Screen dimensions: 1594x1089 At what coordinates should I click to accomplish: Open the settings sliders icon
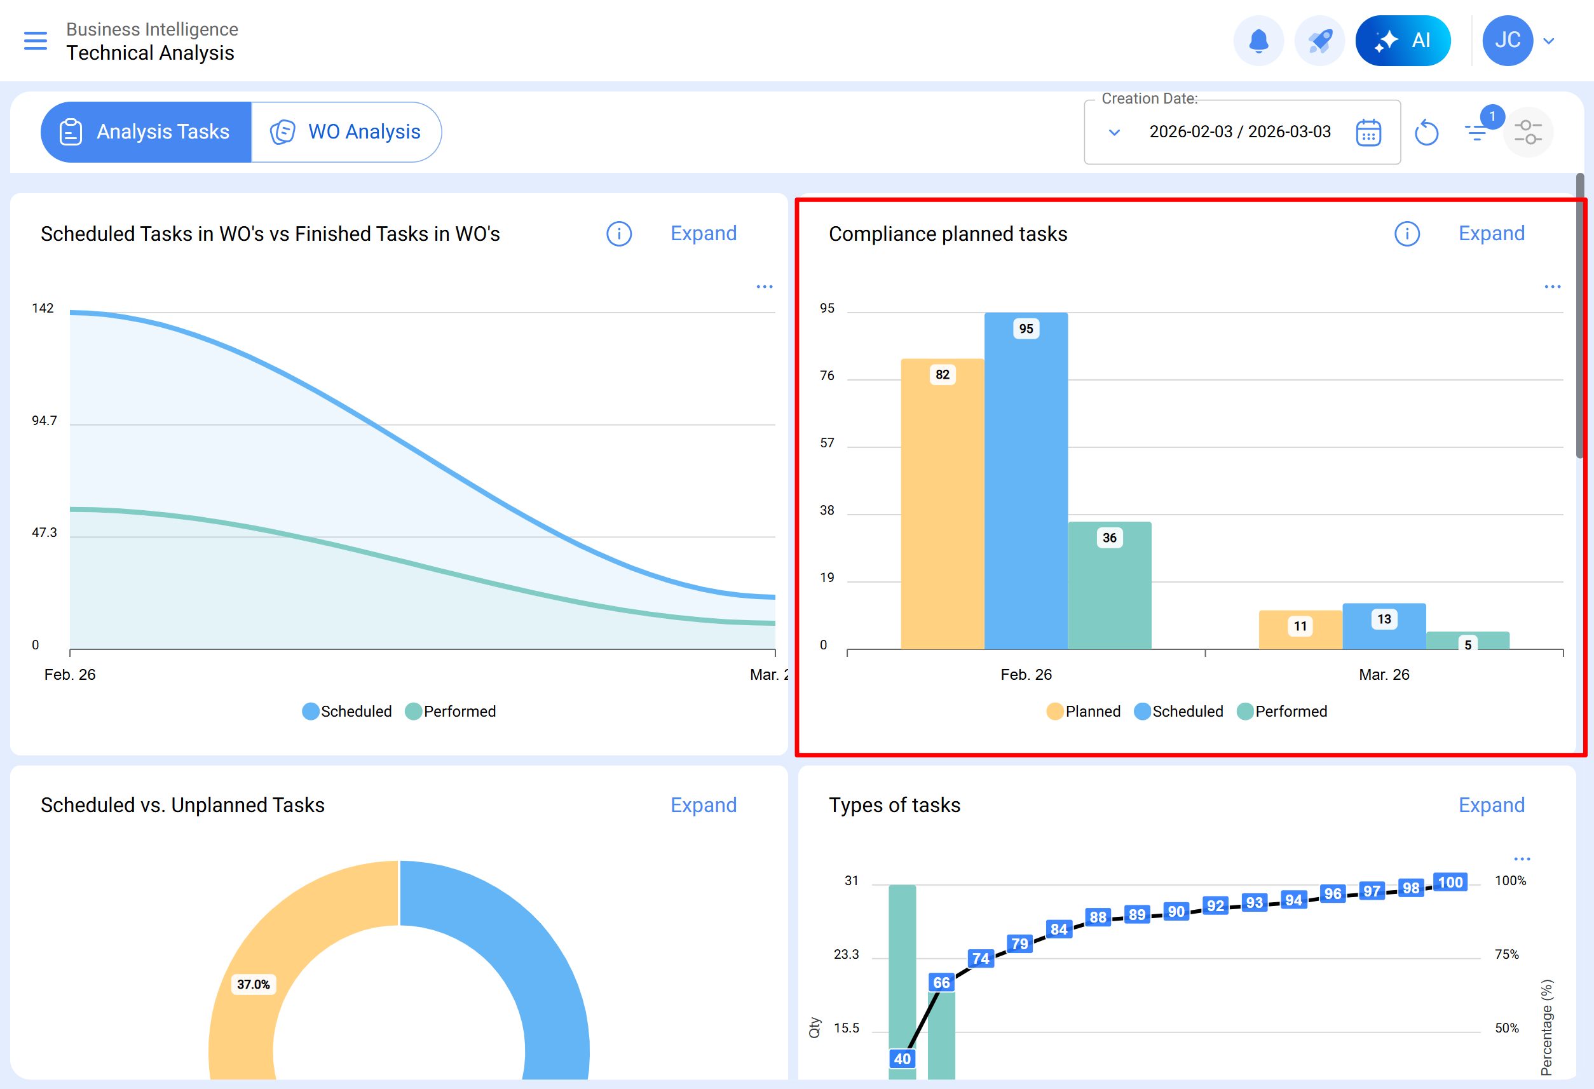point(1527,132)
